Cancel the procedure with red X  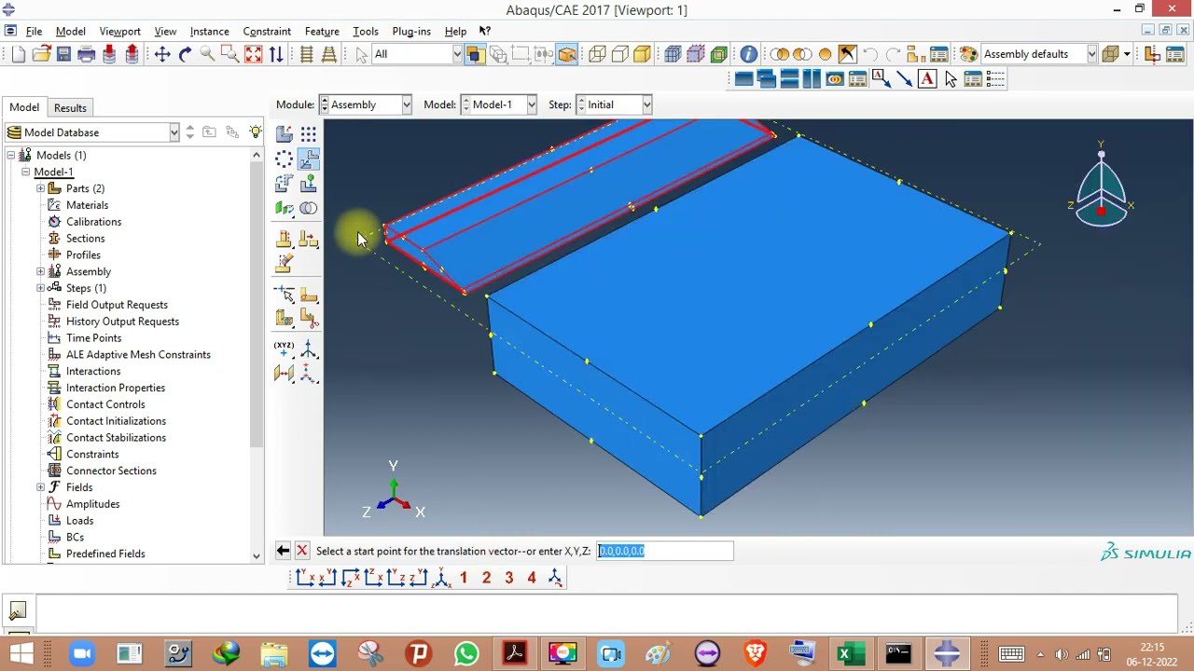(301, 551)
